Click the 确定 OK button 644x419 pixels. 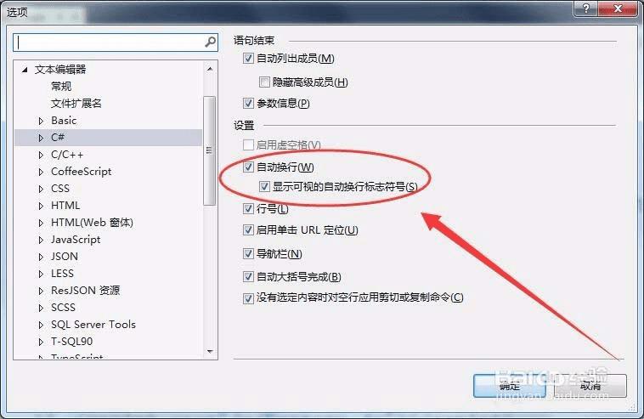[509, 386]
